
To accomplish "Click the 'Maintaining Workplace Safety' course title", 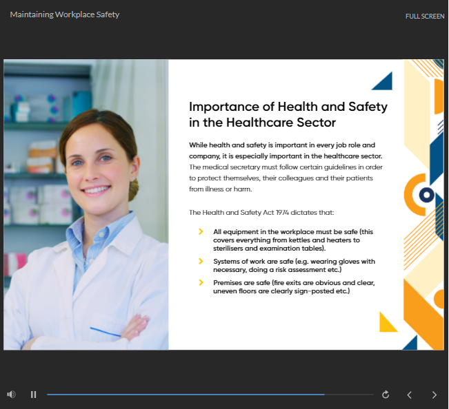I will point(64,14).
